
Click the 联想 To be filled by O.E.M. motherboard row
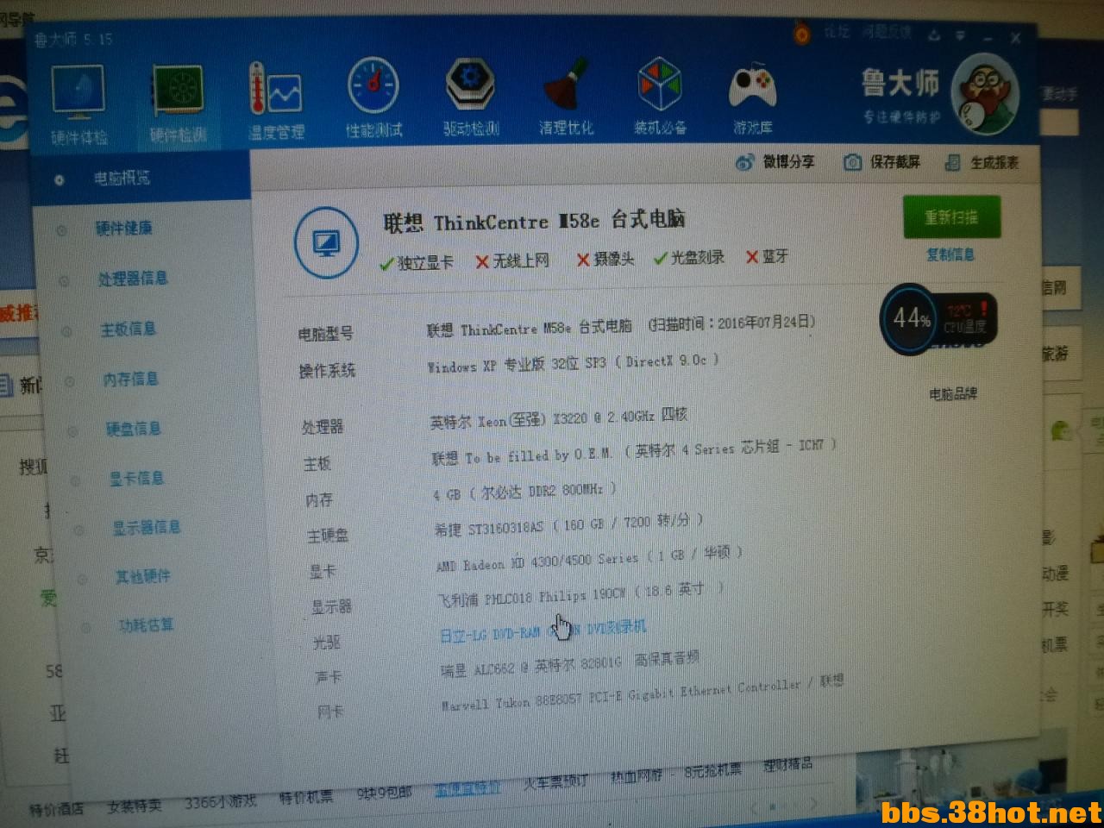pyautogui.click(x=634, y=451)
